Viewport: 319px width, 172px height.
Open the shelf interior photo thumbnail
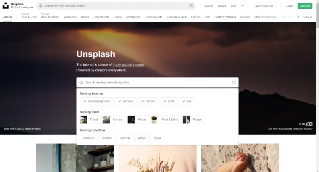[x=75, y=158]
